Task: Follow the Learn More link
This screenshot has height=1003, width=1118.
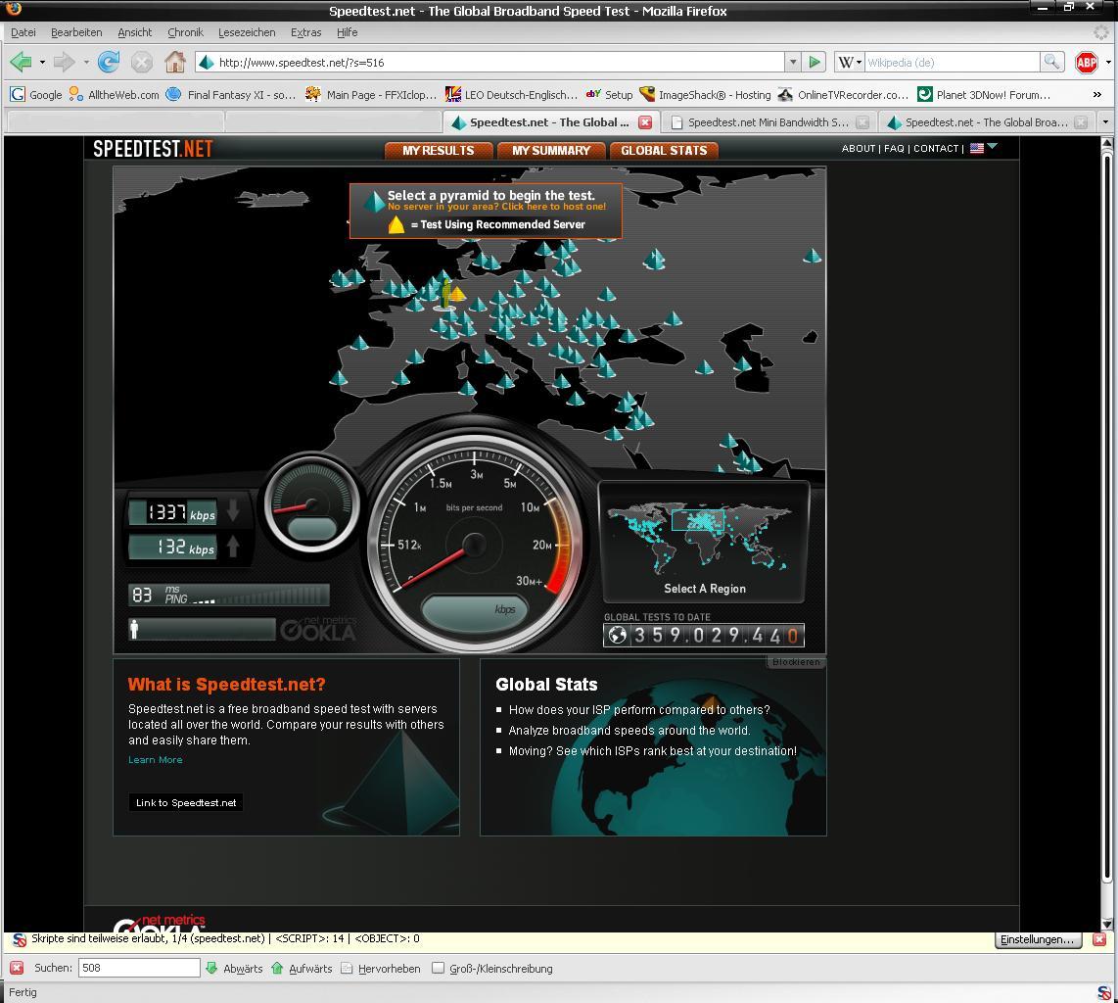Action: pyautogui.click(x=156, y=760)
